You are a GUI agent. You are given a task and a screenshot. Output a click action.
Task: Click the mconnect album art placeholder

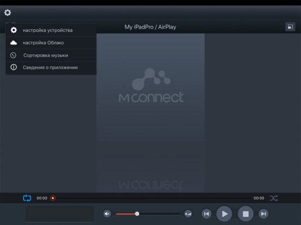(x=150, y=87)
